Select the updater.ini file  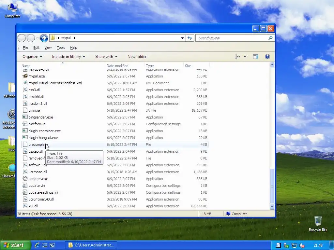115,186
